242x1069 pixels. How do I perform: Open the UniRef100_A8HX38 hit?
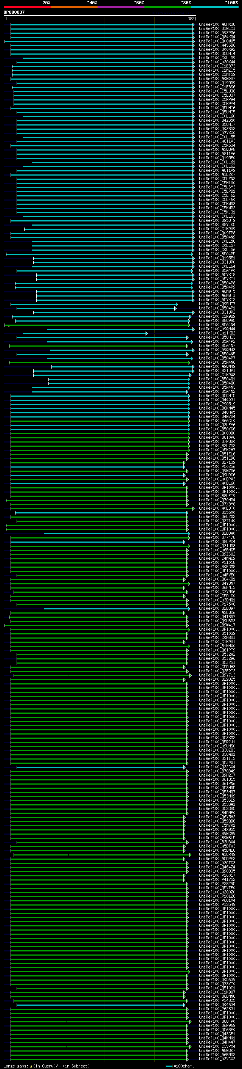click(x=217, y=25)
